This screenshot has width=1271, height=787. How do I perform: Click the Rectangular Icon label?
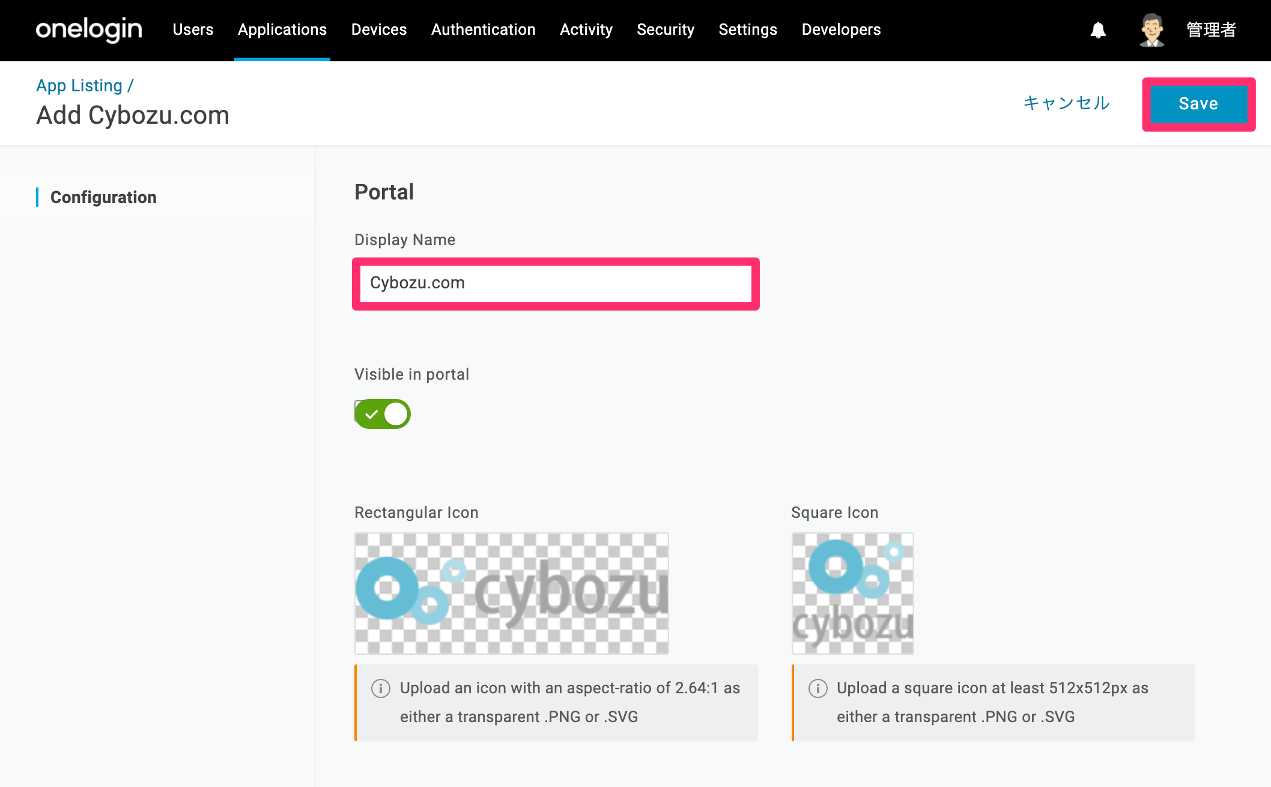416,512
